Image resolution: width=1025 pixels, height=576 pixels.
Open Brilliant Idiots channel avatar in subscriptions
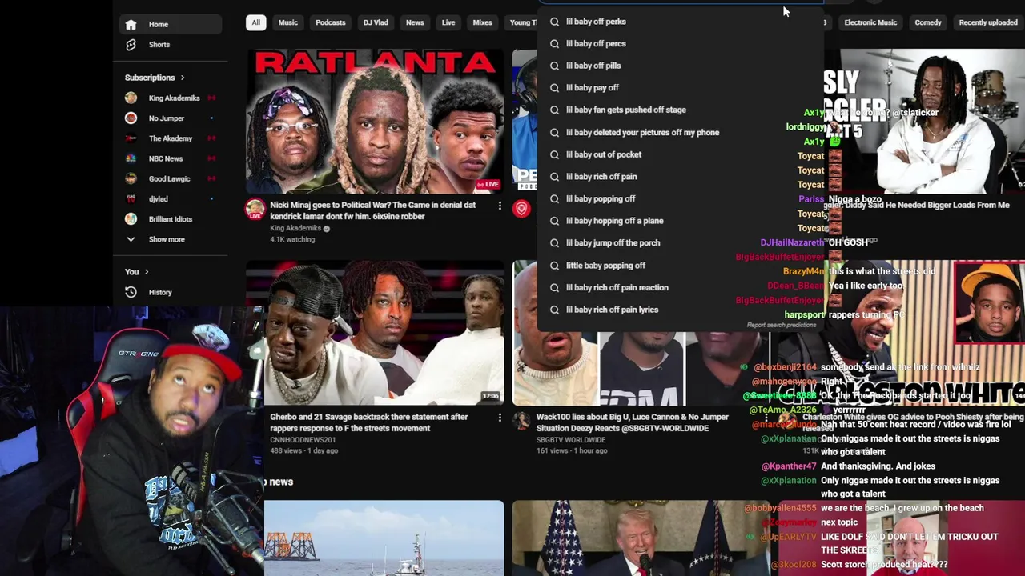131,219
